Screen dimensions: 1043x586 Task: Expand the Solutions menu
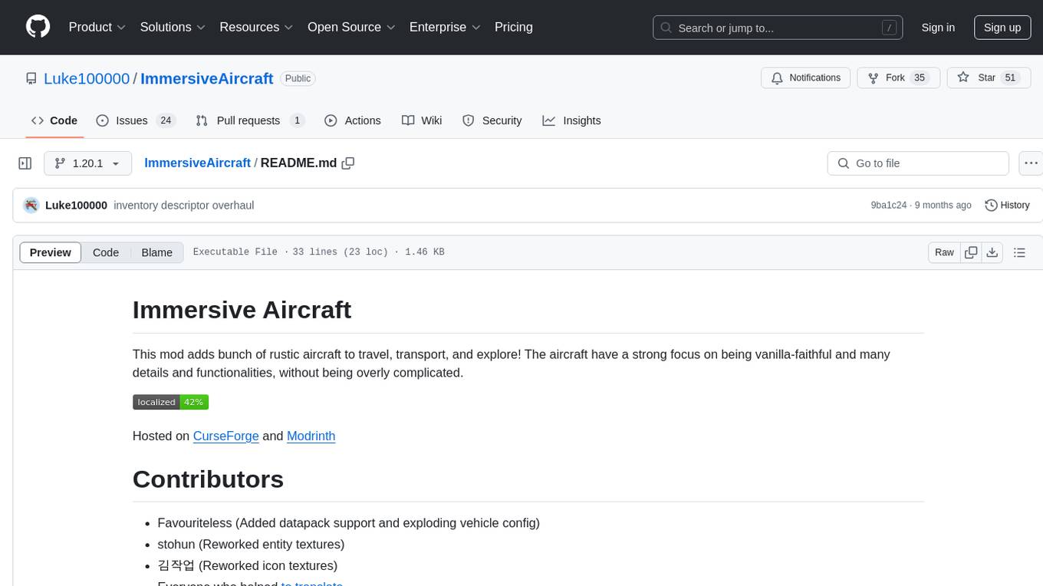[x=173, y=27]
